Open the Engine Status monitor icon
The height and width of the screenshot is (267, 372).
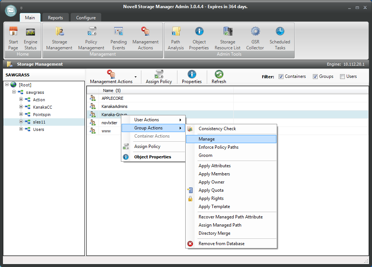(x=31, y=38)
